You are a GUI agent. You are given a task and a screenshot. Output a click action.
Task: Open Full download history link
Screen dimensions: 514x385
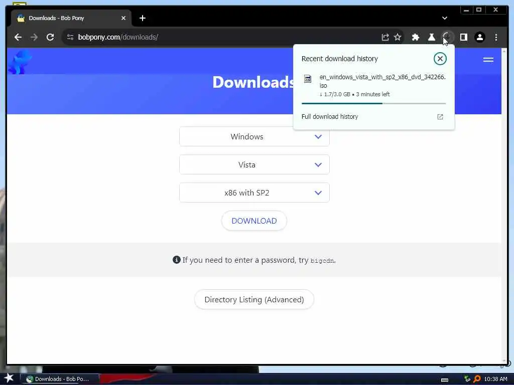329,117
